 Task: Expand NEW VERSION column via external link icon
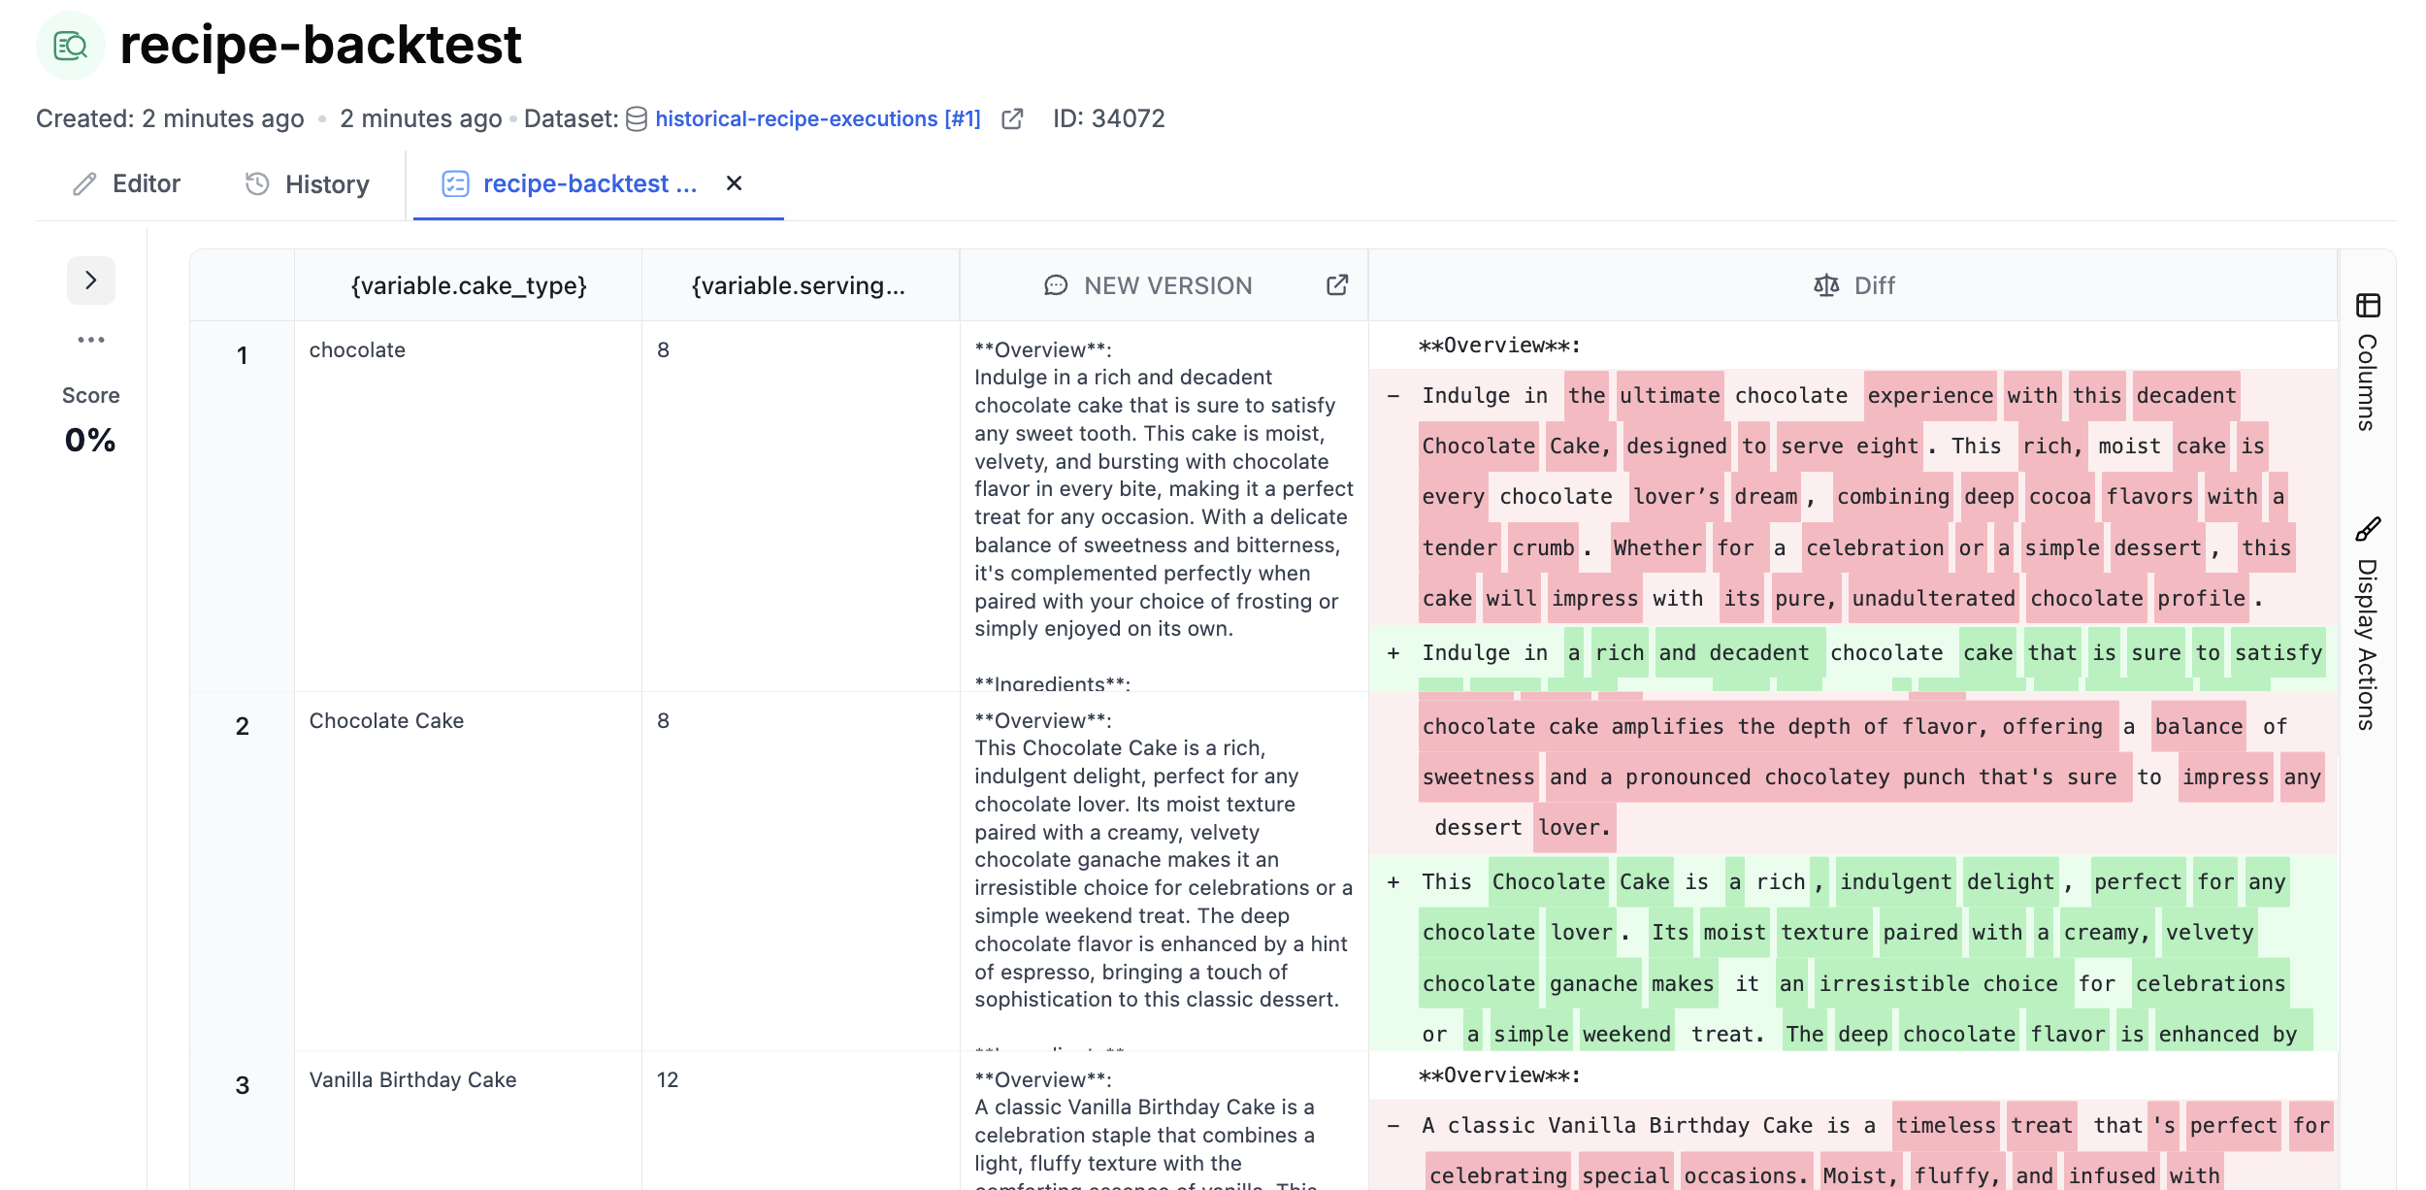click(x=1336, y=285)
